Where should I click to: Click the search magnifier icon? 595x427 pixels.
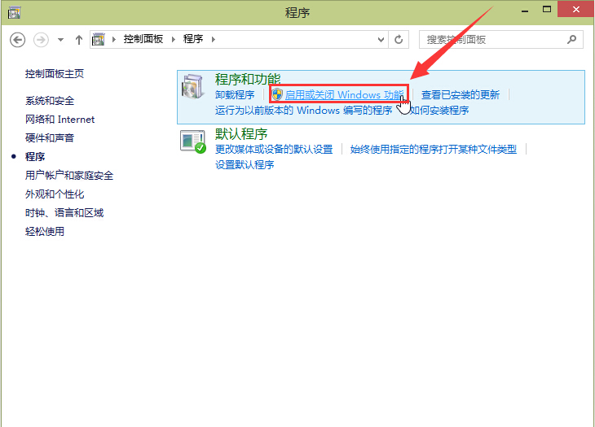[573, 39]
